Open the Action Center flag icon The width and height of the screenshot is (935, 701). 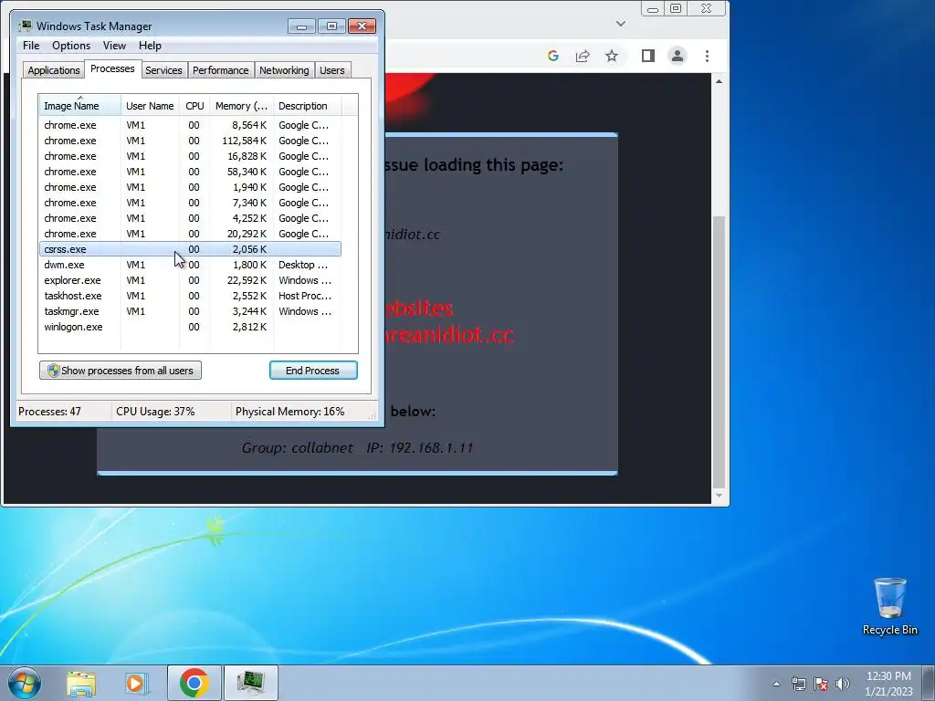(821, 684)
